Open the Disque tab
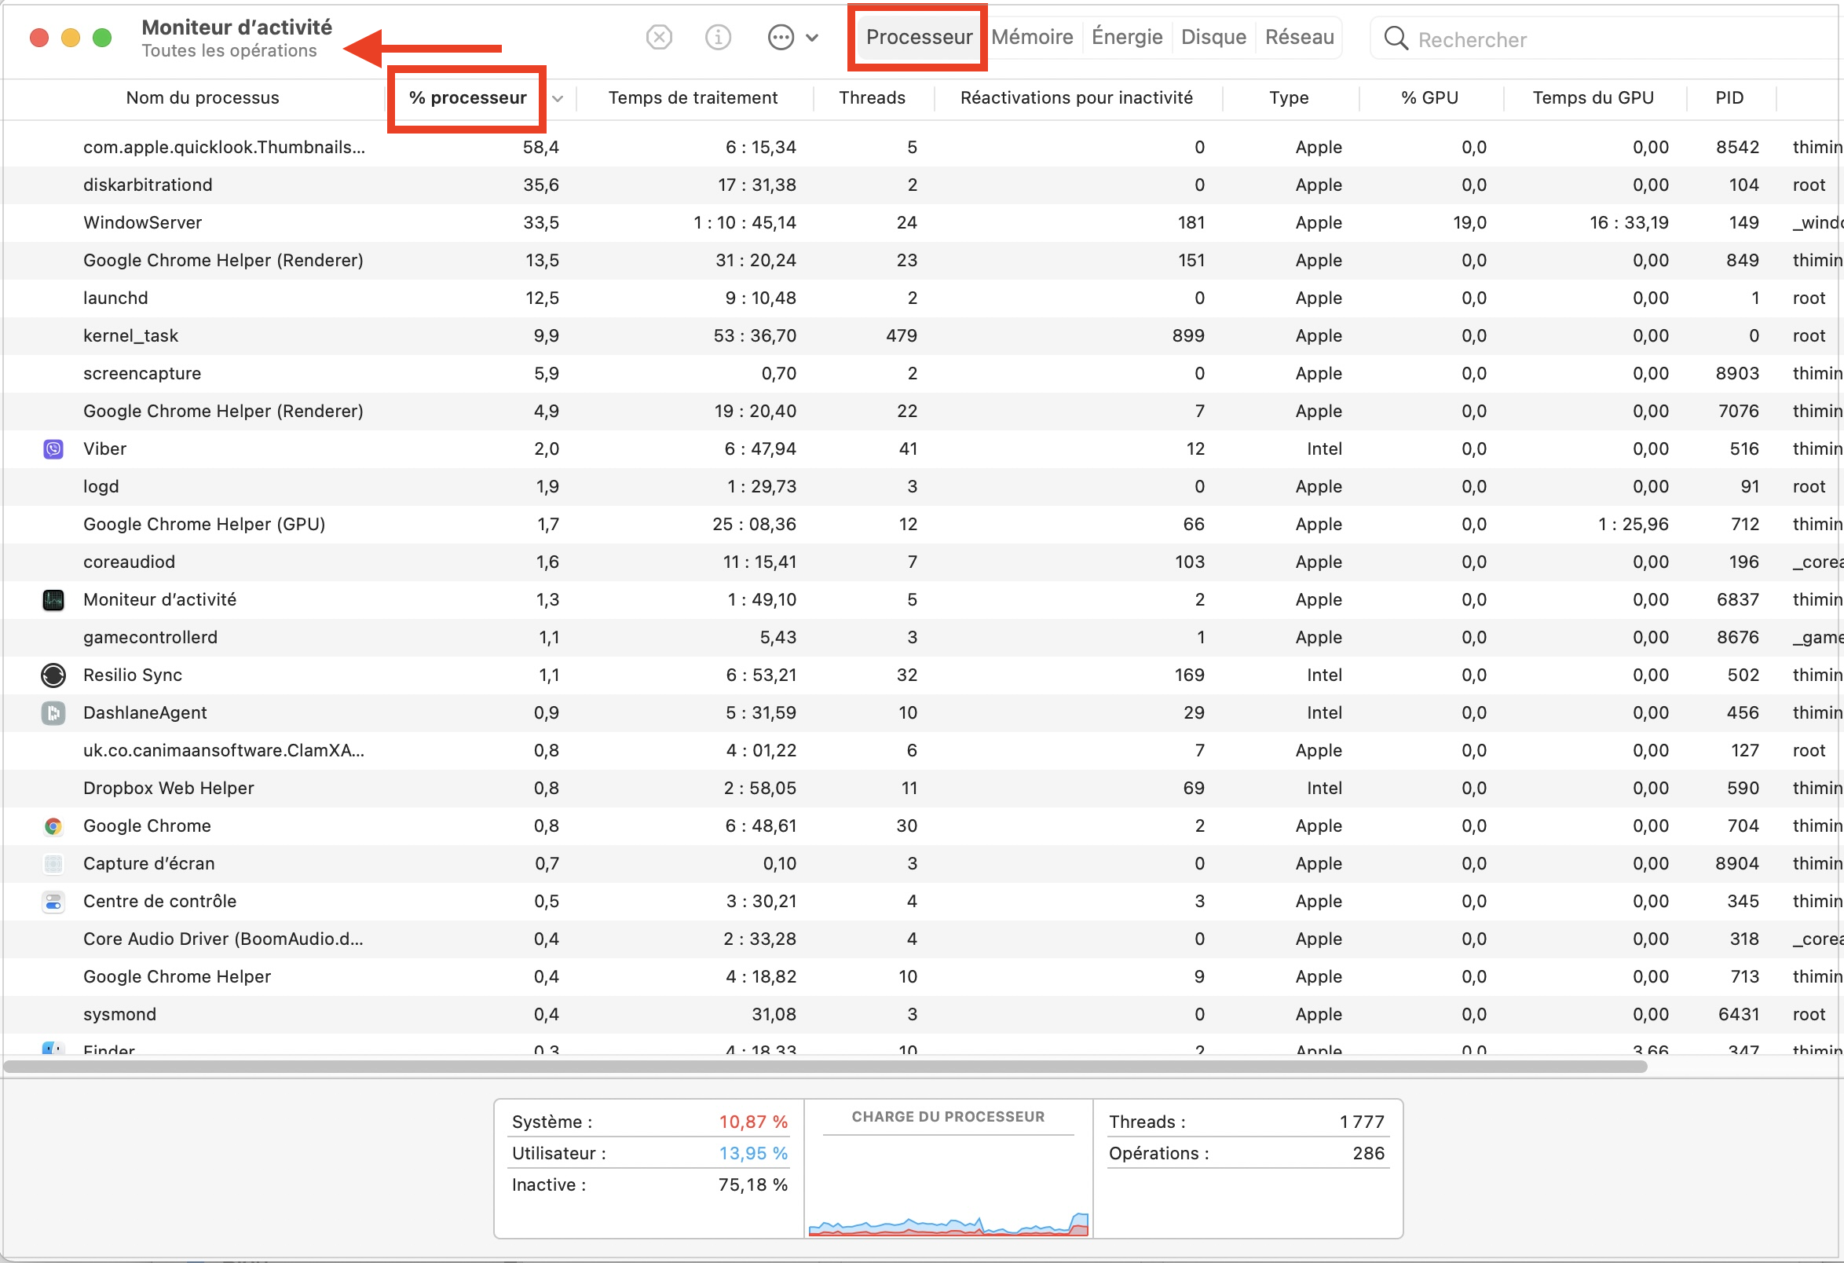 pyautogui.click(x=1213, y=37)
